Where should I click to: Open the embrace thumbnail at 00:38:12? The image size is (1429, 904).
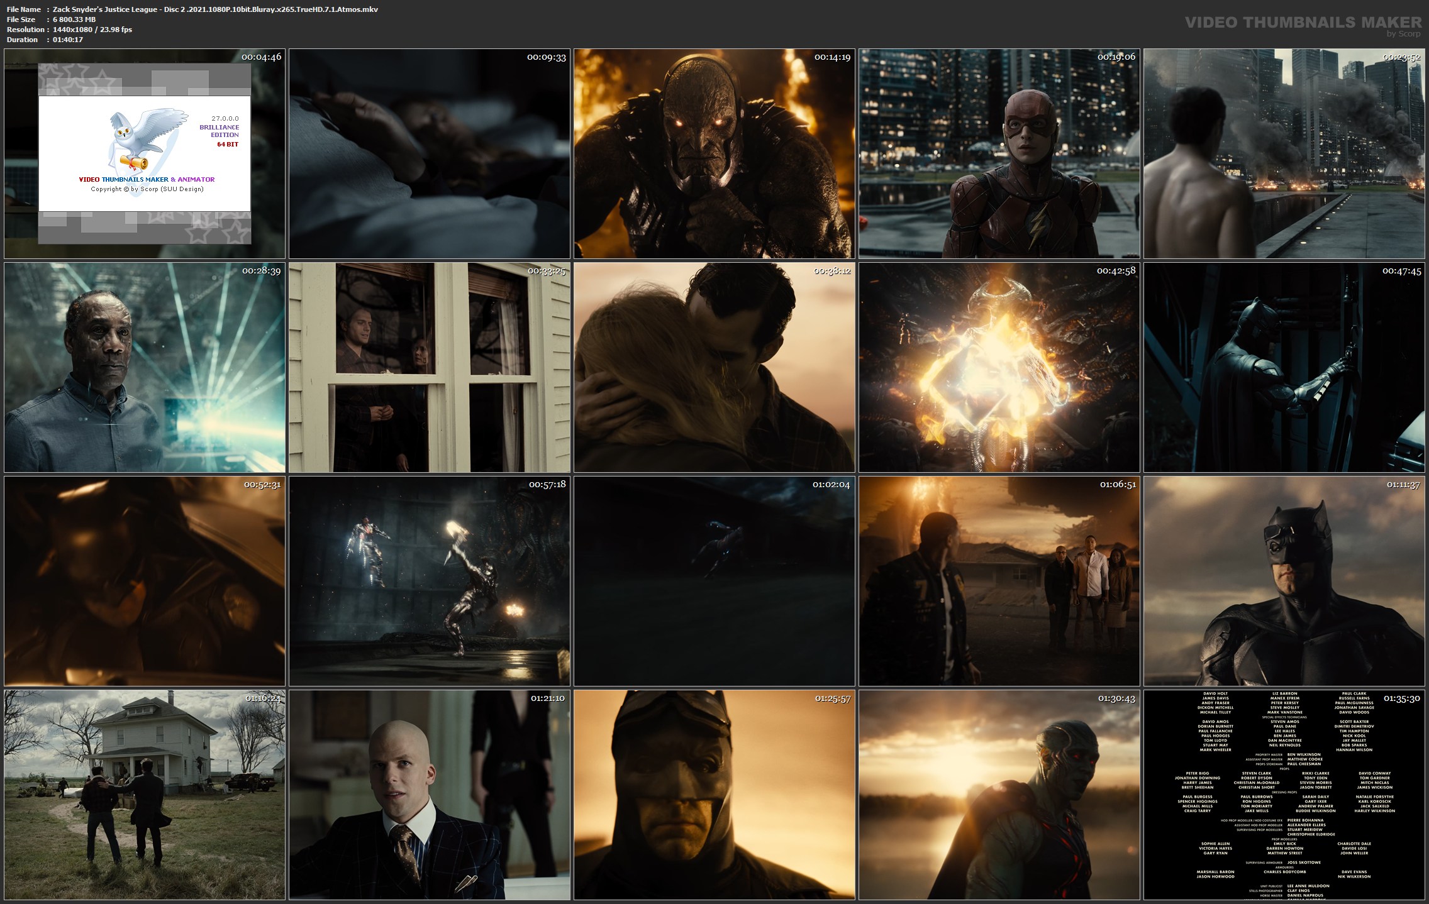714,367
